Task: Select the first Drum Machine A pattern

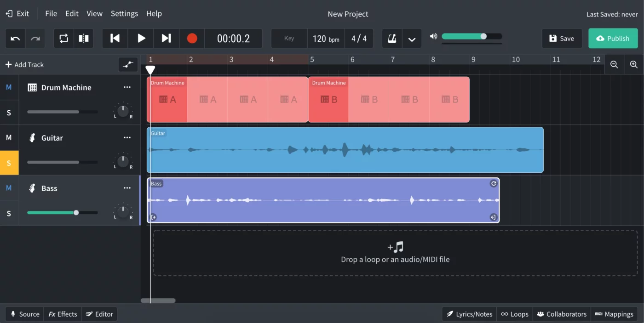Action: (167, 100)
